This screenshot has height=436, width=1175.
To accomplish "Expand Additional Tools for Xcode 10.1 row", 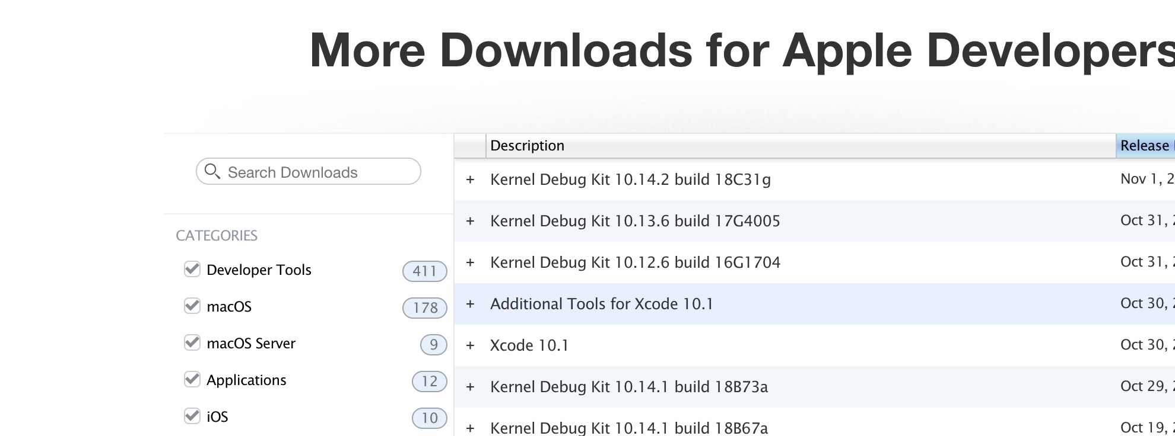I will (x=471, y=303).
